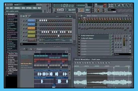Click the zoom magnifier icon in WaveEditor toolbar
138x91 pixels.
[99, 63]
